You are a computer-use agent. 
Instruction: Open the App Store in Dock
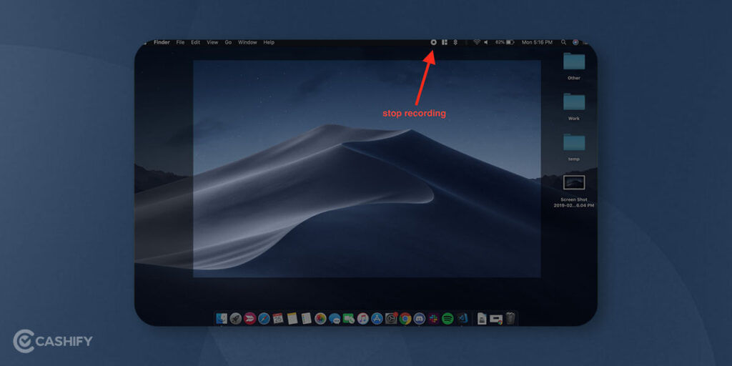click(377, 318)
